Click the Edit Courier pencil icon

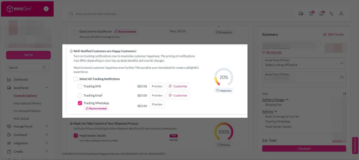325,34
